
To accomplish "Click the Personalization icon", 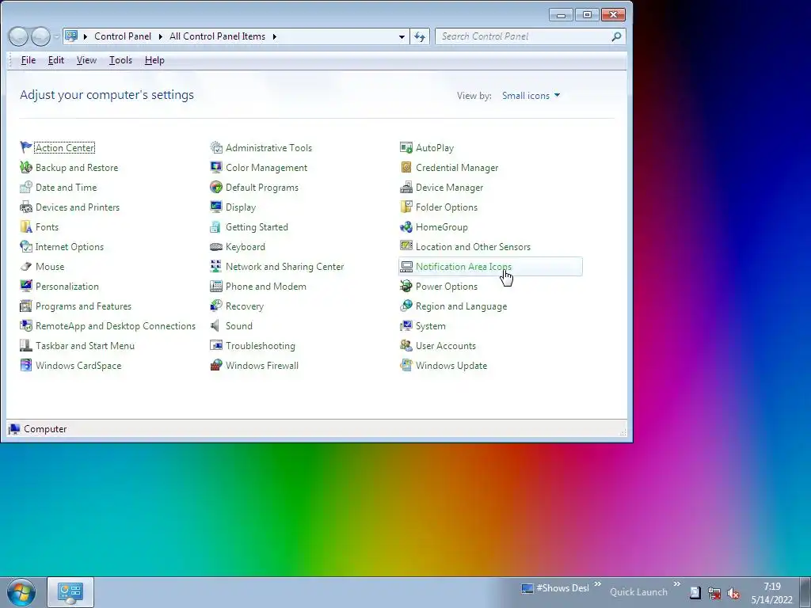I will (26, 286).
